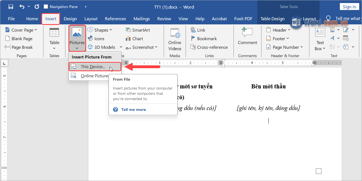Click the Sign in button

click(x=349, y=6)
